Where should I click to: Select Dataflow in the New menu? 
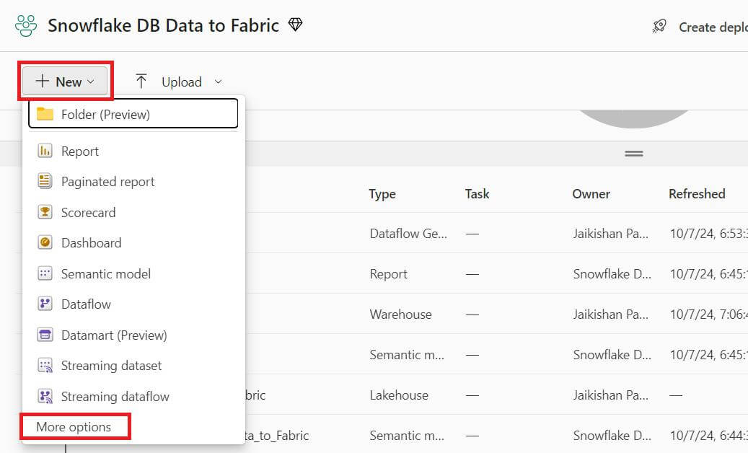(x=133, y=304)
